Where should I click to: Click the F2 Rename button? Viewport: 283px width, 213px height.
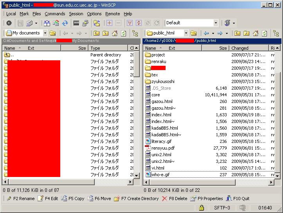click(x=21, y=199)
